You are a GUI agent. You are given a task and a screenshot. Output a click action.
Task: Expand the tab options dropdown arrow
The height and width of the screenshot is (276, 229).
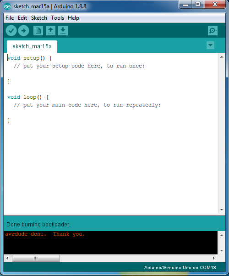[x=210, y=45]
